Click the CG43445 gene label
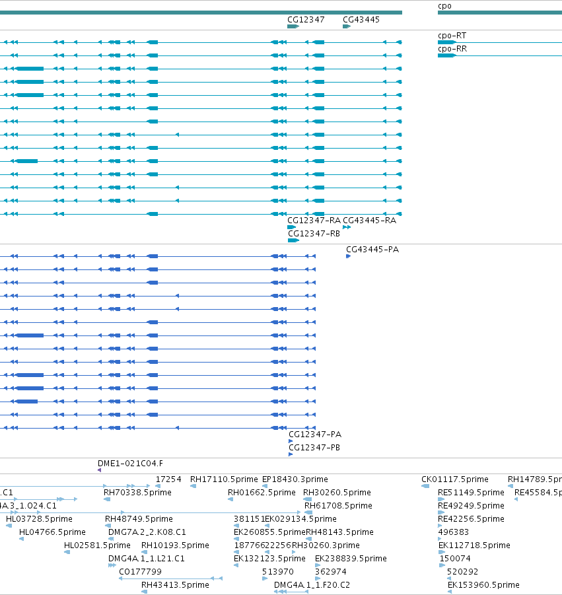562x595 pixels. [361, 20]
